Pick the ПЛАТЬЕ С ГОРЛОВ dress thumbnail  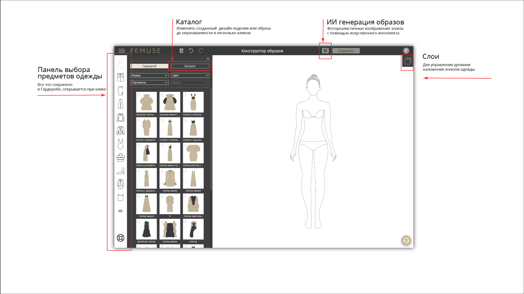170,128
